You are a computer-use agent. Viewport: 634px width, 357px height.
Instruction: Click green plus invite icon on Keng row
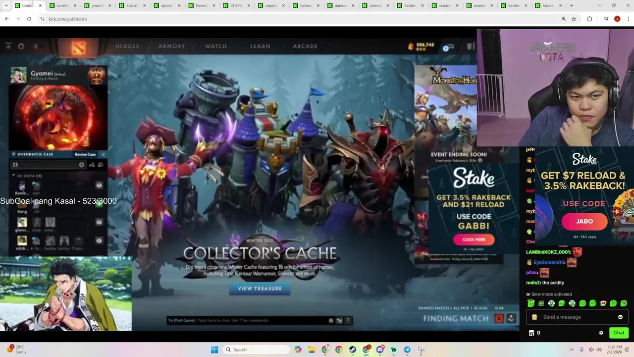tap(99, 204)
